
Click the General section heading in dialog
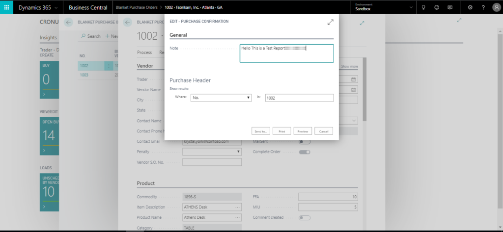click(x=178, y=35)
